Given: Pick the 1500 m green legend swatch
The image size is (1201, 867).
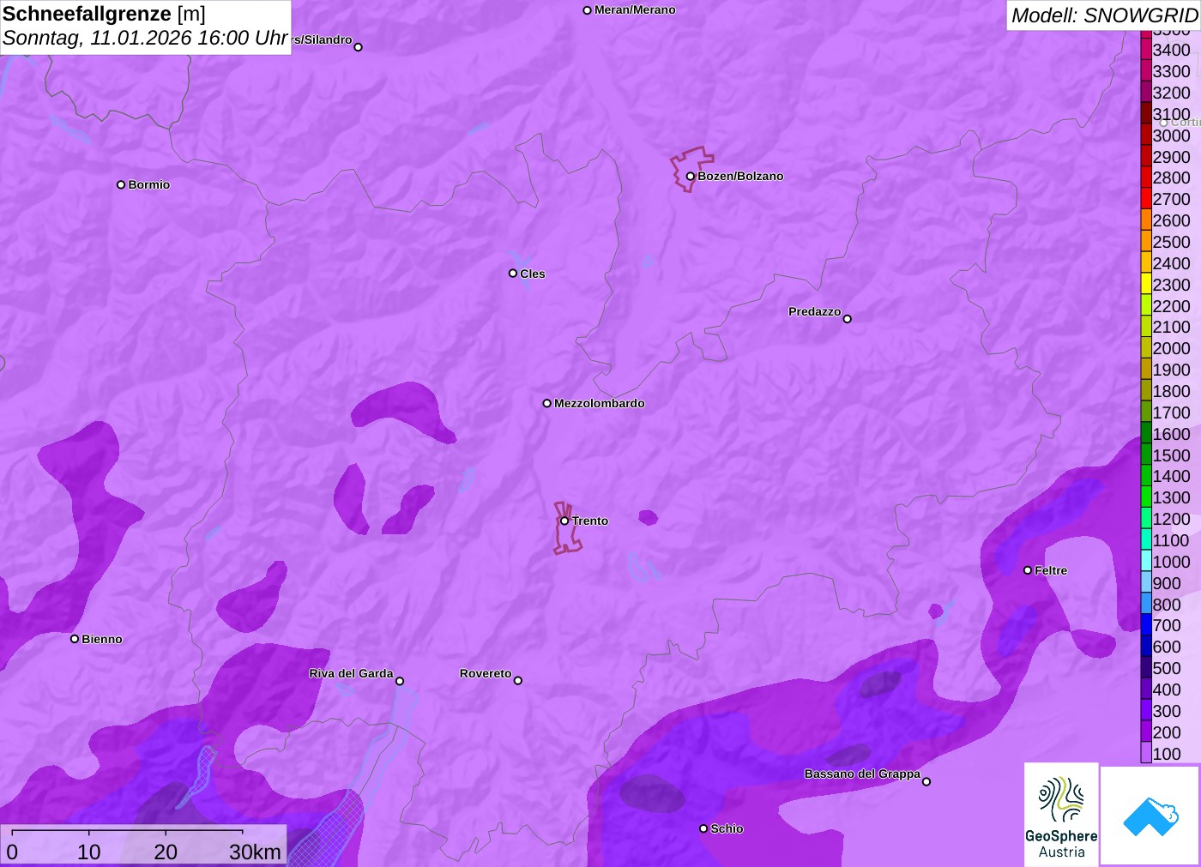Looking at the screenshot, I should tap(1146, 455).
